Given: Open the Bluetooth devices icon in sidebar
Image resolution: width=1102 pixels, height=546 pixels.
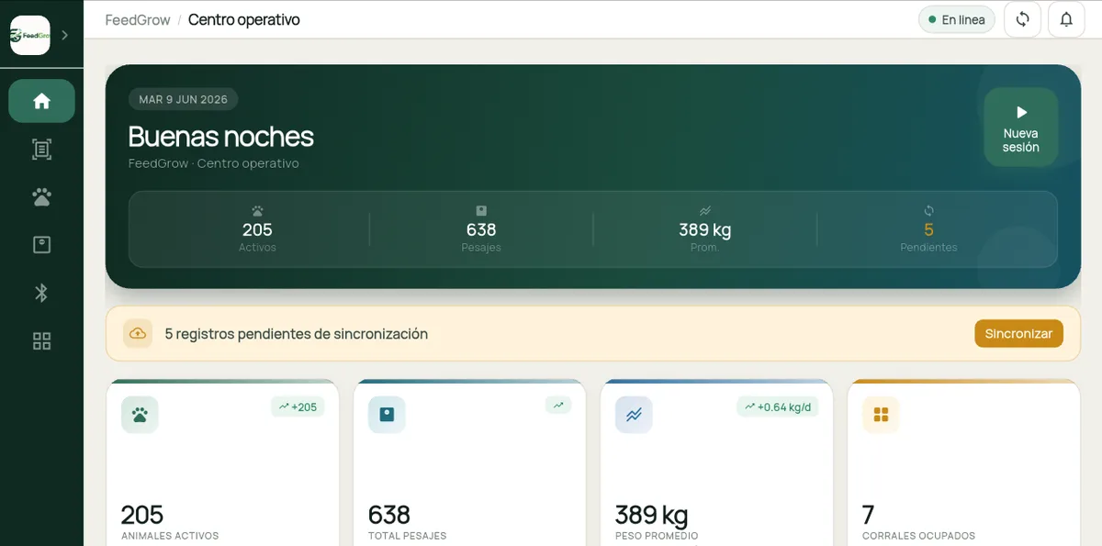Looking at the screenshot, I should (41, 293).
